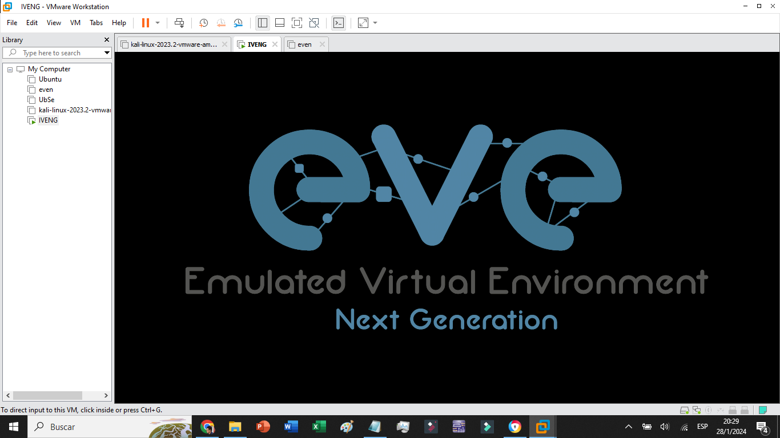Open the message log note icon
The width and height of the screenshot is (780, 438).
click(762, 410)
